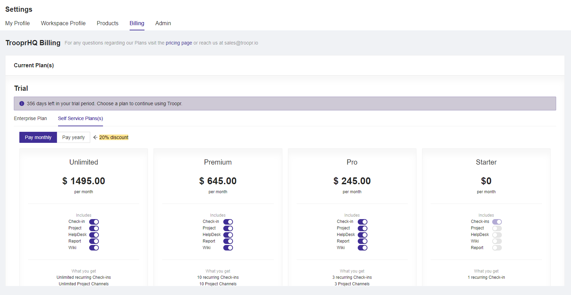Select the Enterprise Plan tab

[x=30, y=118]
